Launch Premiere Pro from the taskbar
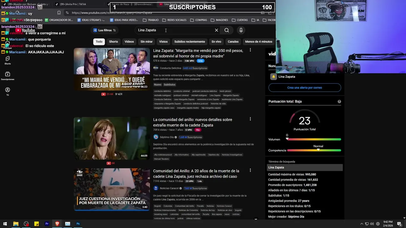This screenshot has height=228, width=406. tap(47, 224)
